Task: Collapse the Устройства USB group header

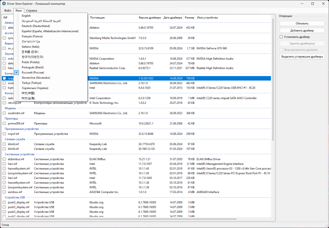Action: 15,197
